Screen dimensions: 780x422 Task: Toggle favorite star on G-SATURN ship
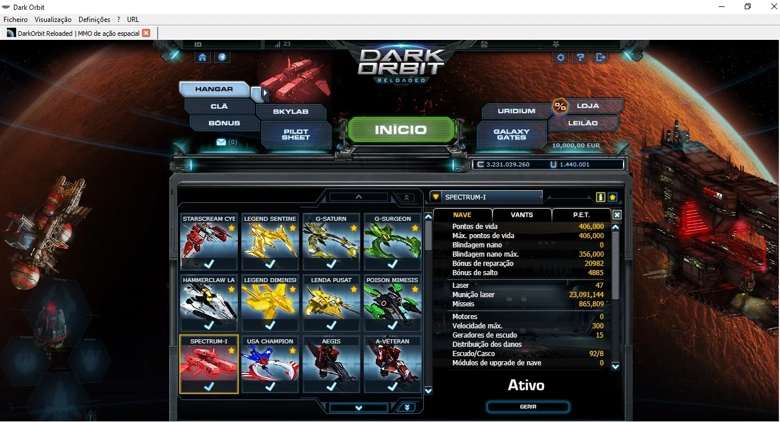(354, 228)
